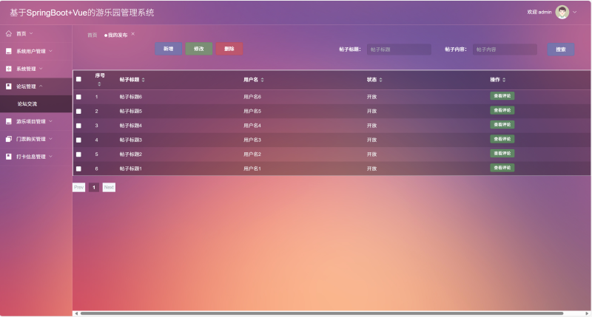Click the horizontal scrollbar at bottom
592x317 pixels.
tap(322, 313)
